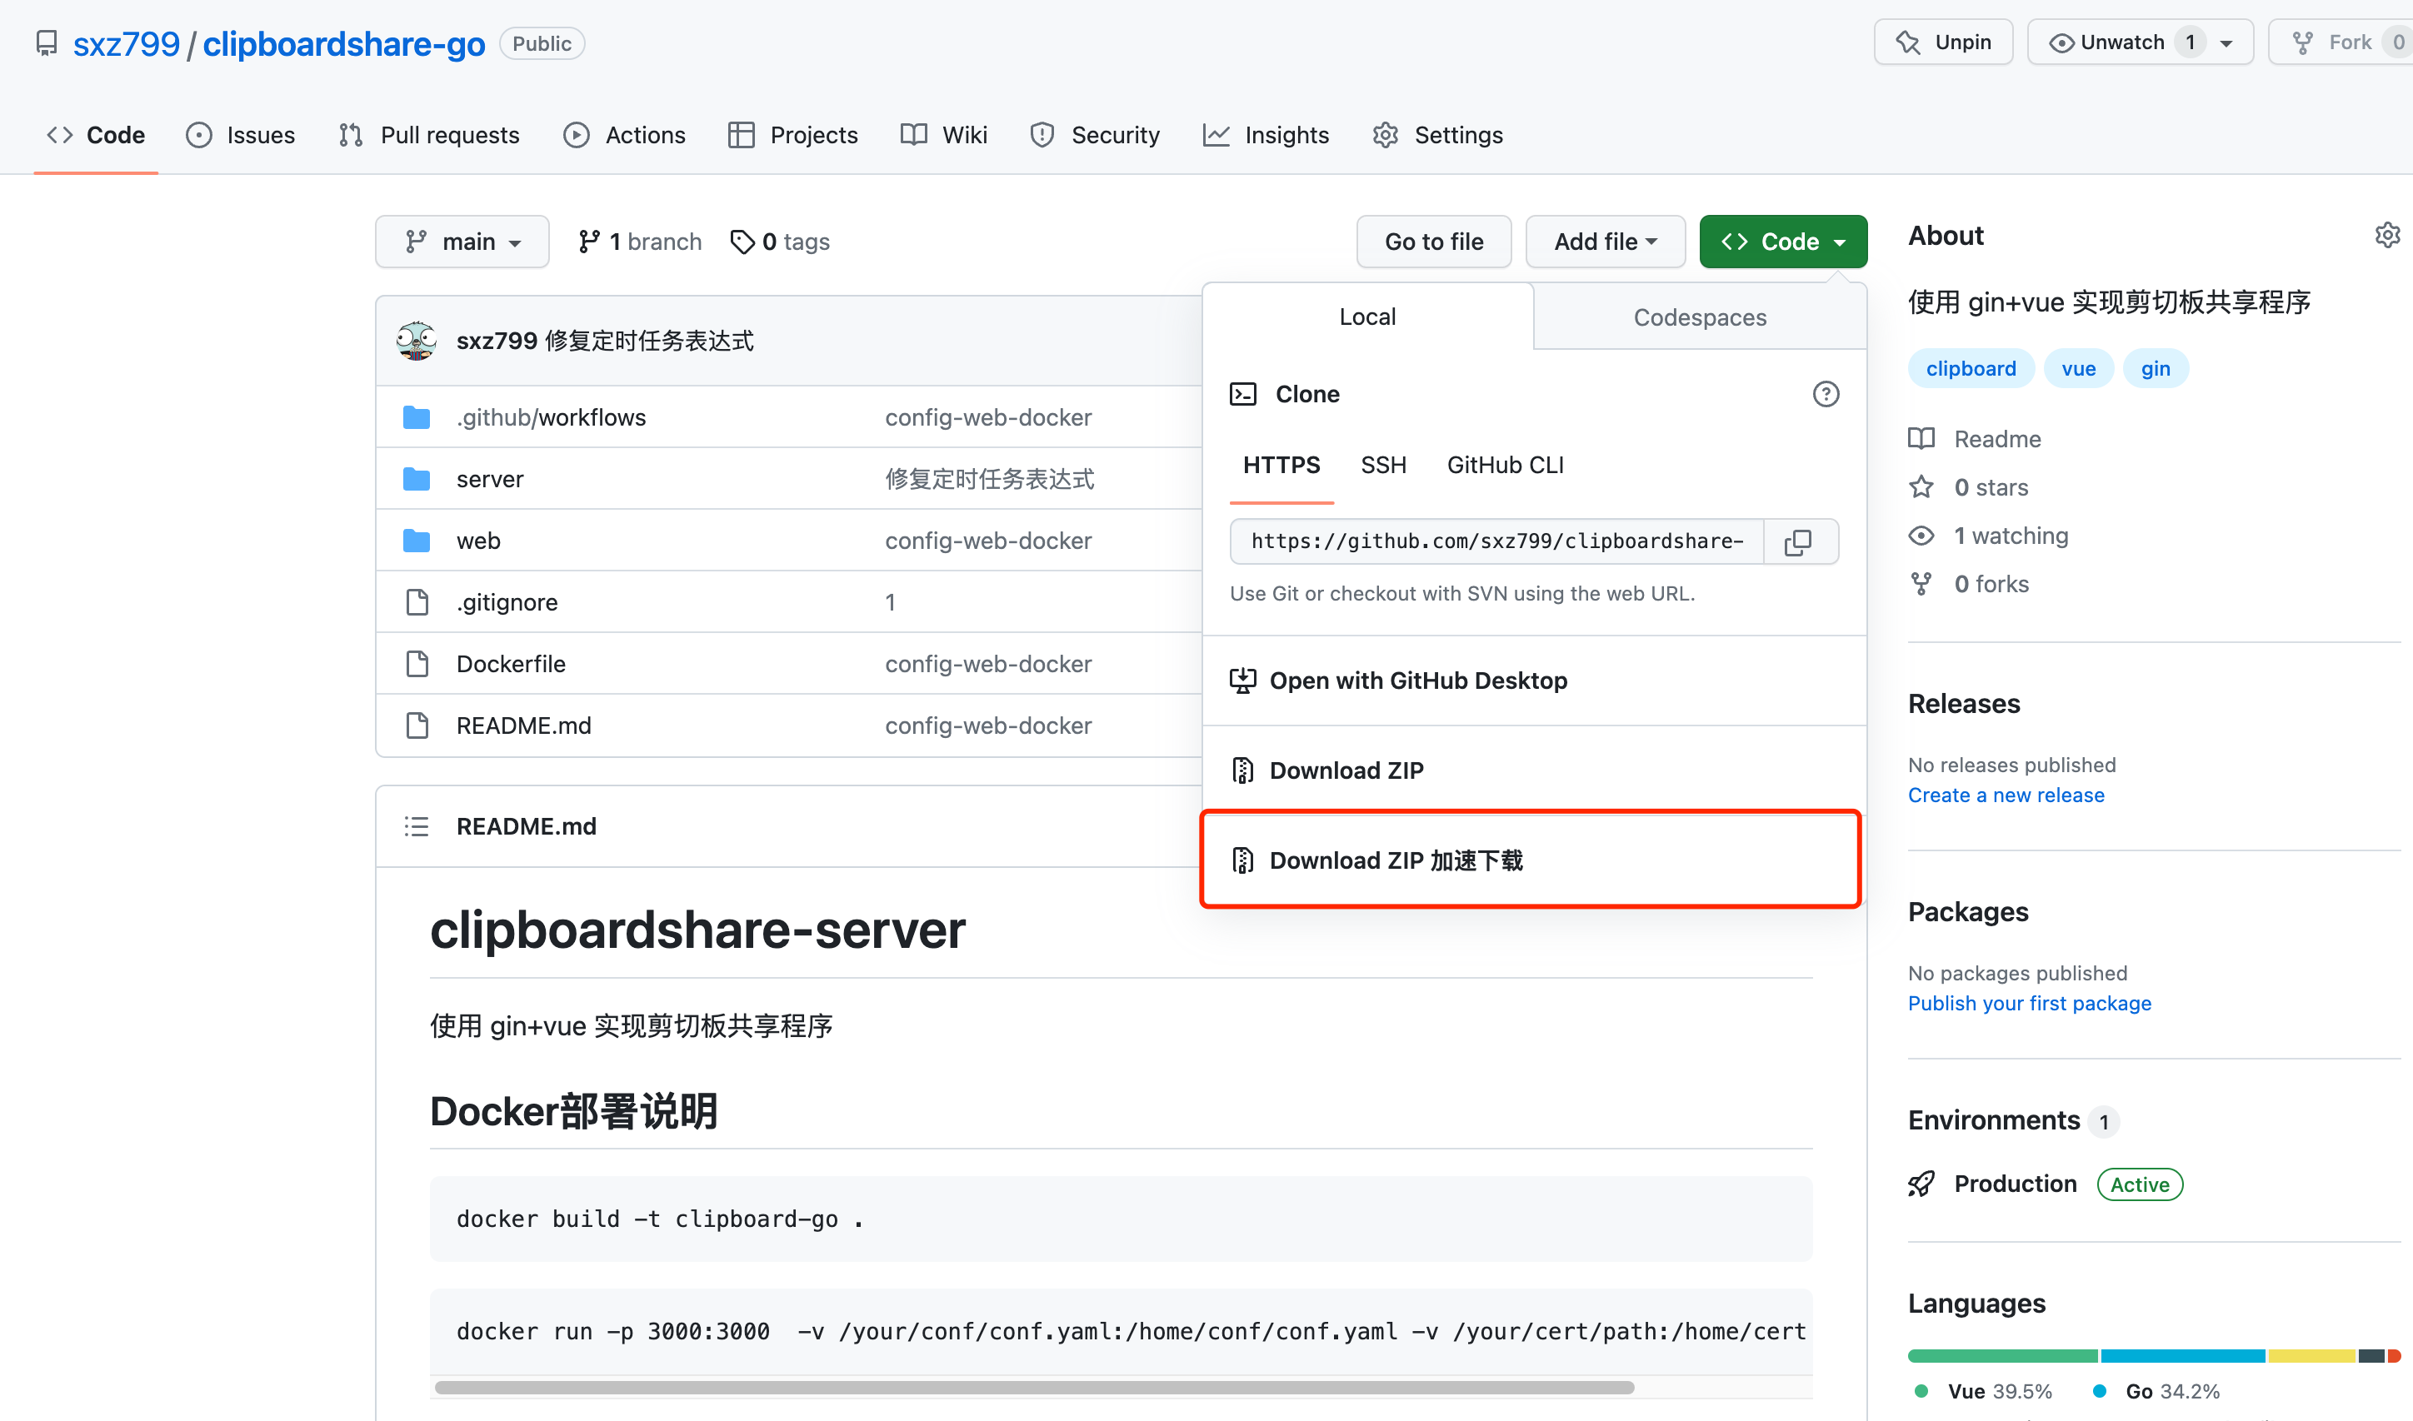Open the Production environment link
This screenshot has height=1421, width=2413.
(2016, 1184)
